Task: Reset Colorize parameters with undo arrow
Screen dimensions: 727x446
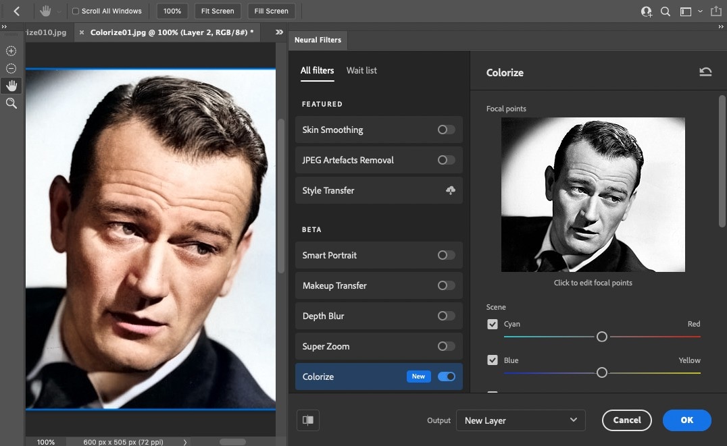Action: point(705,72)
